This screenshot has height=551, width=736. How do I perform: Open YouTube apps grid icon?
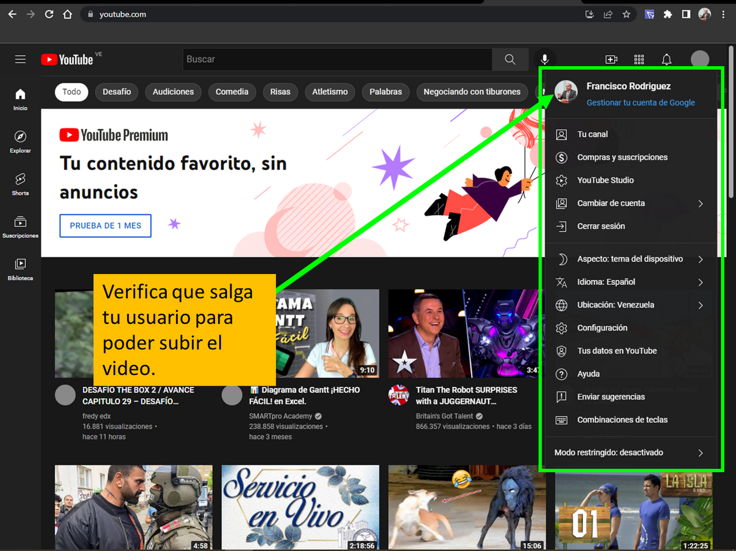[639, 59]
